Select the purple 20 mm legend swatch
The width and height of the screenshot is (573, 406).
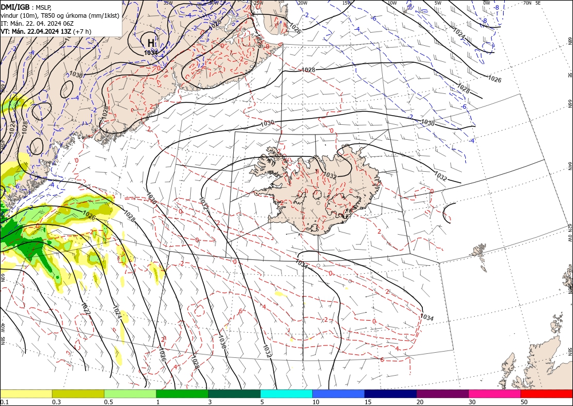tap(442, 393)
